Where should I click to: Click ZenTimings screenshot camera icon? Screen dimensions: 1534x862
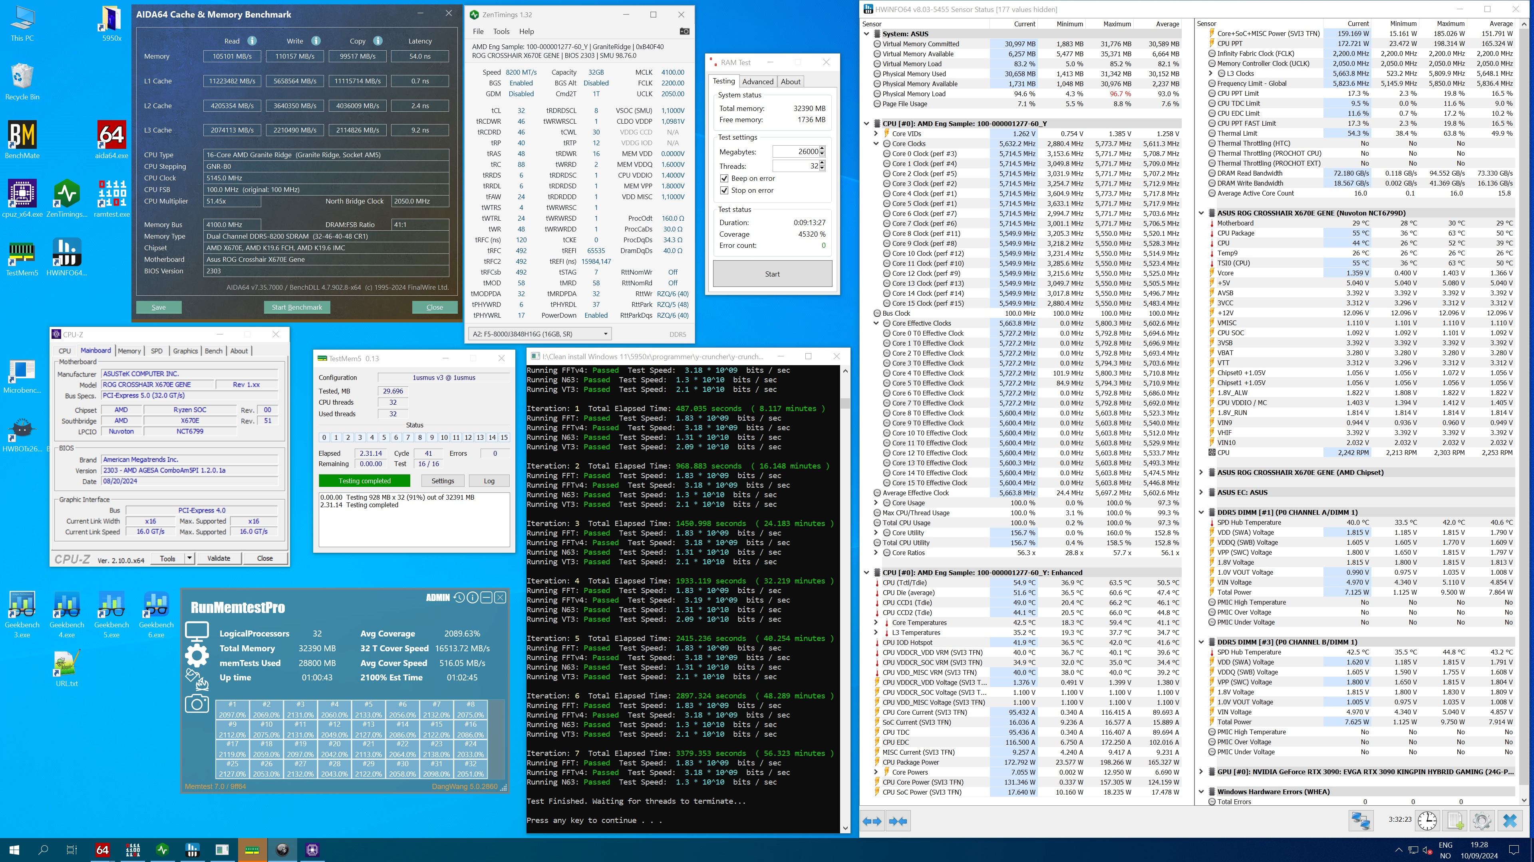tap(684, 32)
